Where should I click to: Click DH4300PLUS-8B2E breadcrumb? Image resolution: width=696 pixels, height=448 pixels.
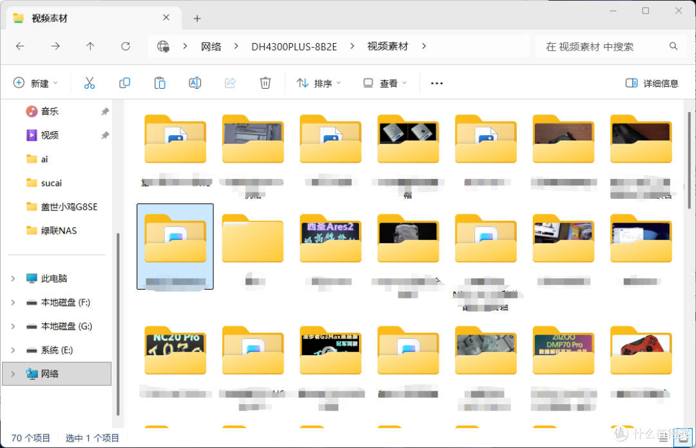point(294,46)
